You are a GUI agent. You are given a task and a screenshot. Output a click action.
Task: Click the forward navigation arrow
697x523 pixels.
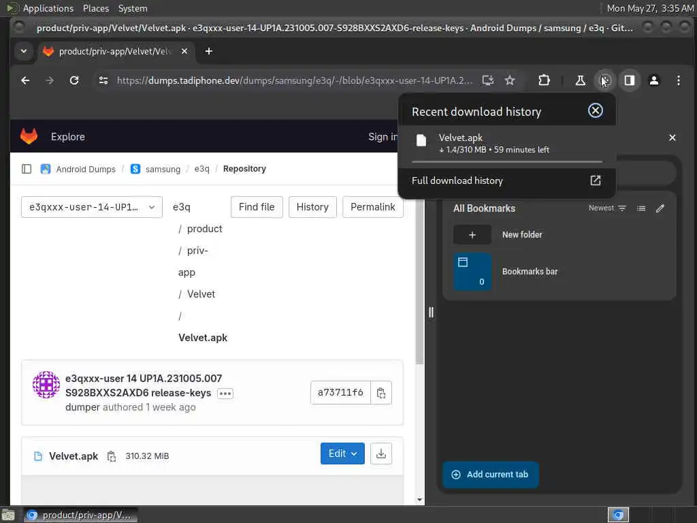(50, 80)
